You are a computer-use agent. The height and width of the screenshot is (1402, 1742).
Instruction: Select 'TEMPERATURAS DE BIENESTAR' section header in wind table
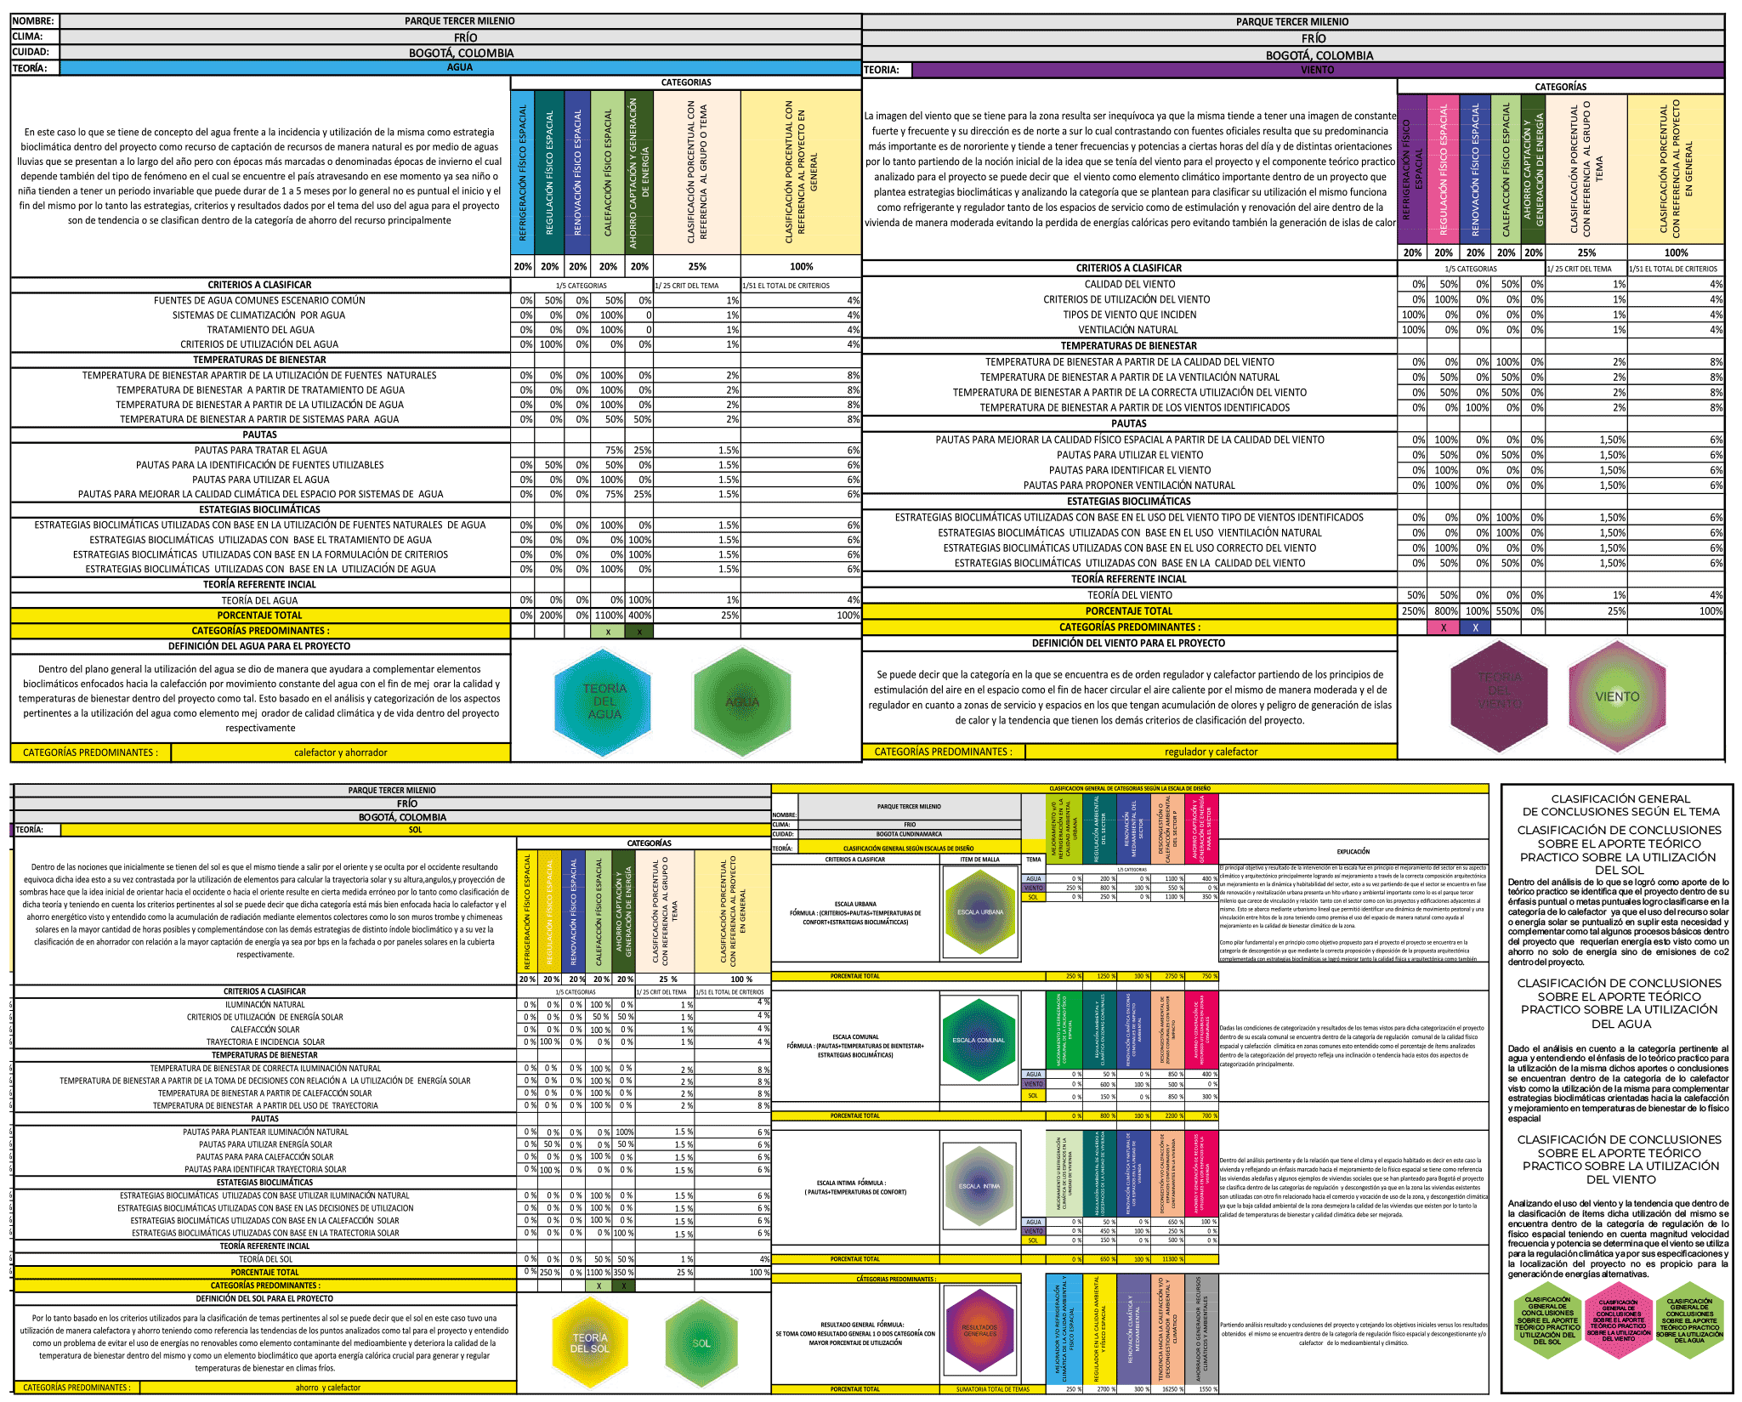tap(1129, 346)
